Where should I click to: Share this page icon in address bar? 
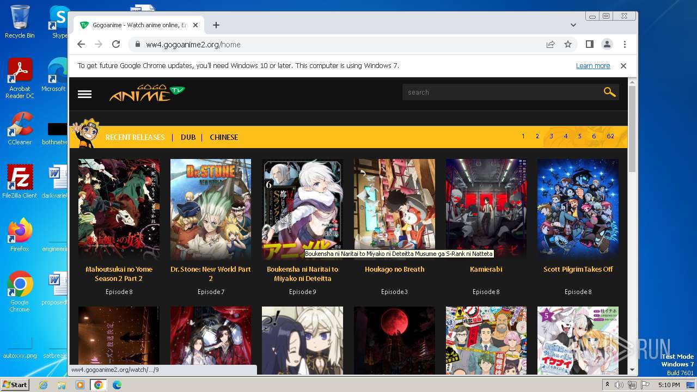(x=551, y=44)
